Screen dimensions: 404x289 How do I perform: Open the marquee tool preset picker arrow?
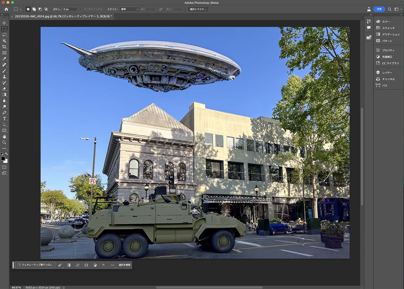click(21, 9)
